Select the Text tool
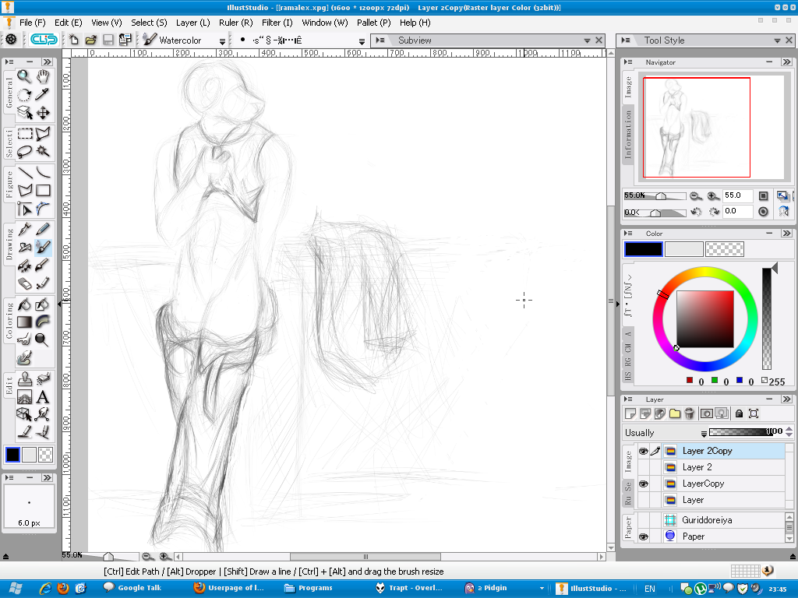Image resolution: width=798 pixels, height=598 pixels. [x=43, y=397]
